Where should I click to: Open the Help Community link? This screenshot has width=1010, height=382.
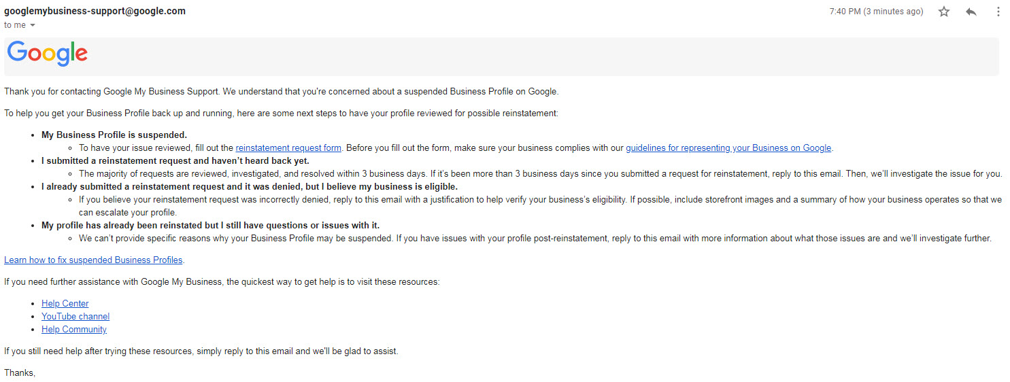coord(74,329)
